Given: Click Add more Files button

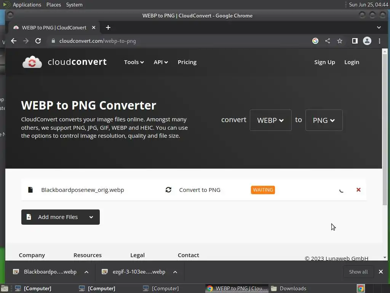Looking at the screenshot, I should click(61, 217).
